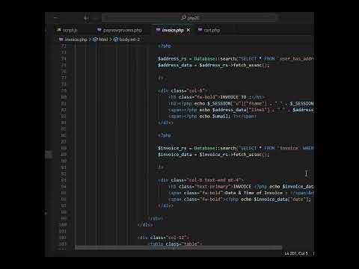Click the text-primary INVOICE heading line
Image resolution: width=359 pixels, height=269 pixels.
point(241,186)
